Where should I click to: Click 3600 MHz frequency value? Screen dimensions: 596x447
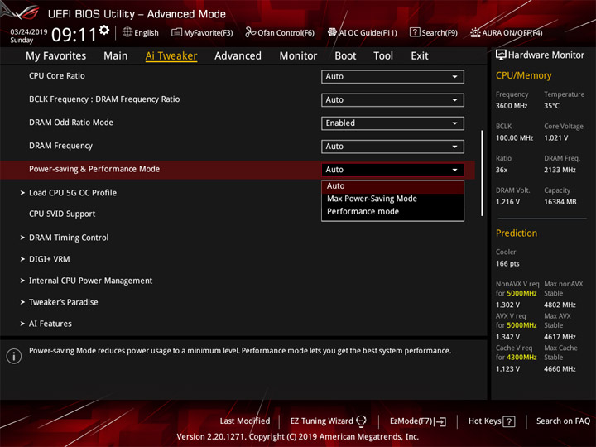click(x=512, y=106)
